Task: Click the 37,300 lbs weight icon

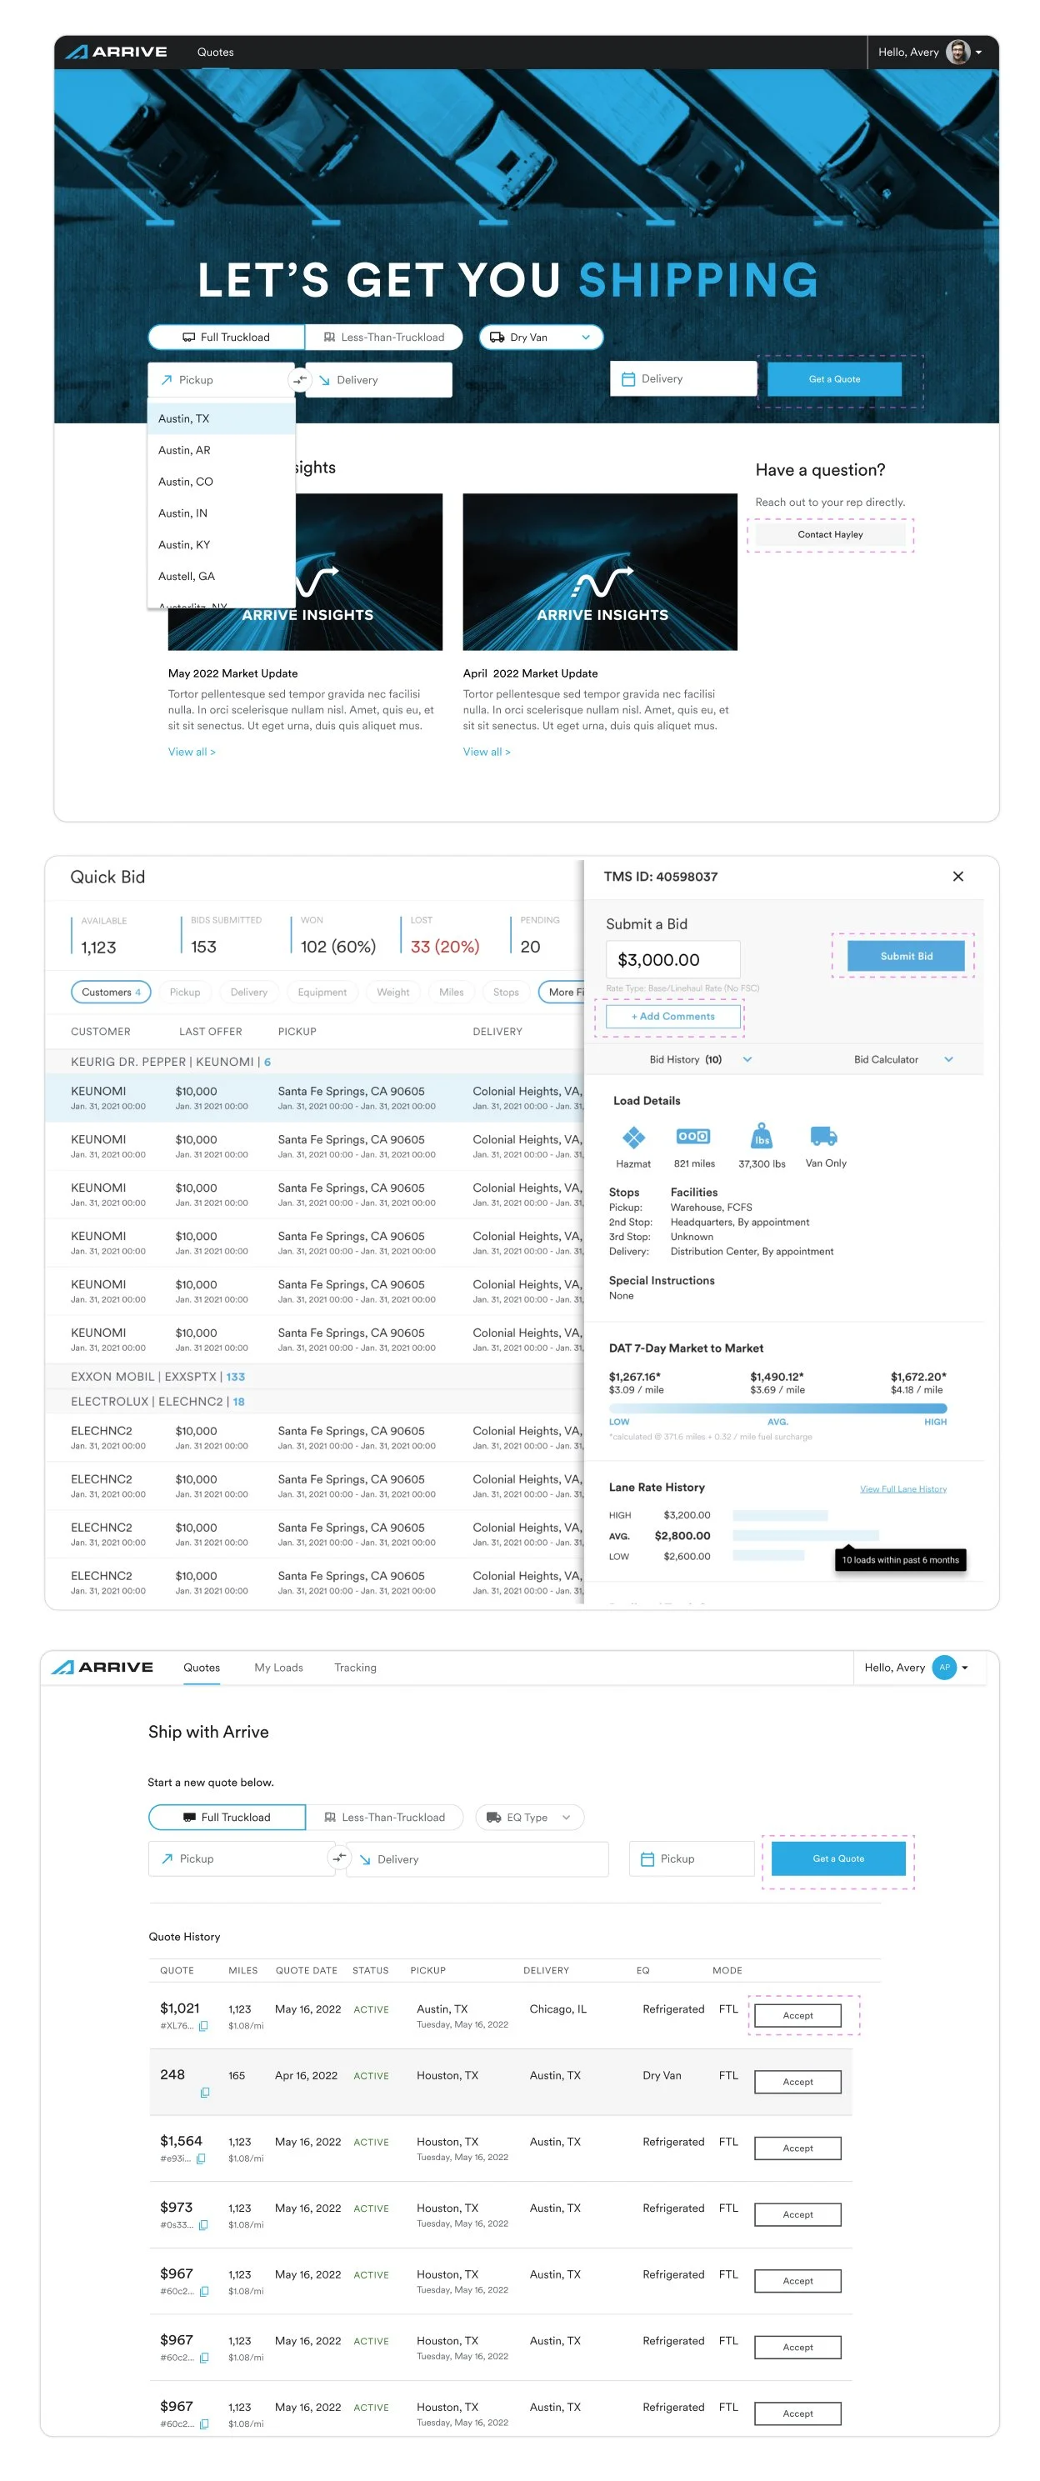Action: [762, 1136]
